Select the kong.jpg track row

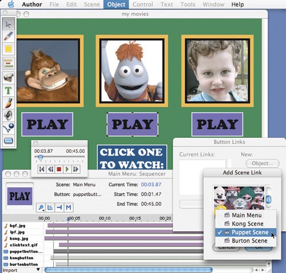23,239
